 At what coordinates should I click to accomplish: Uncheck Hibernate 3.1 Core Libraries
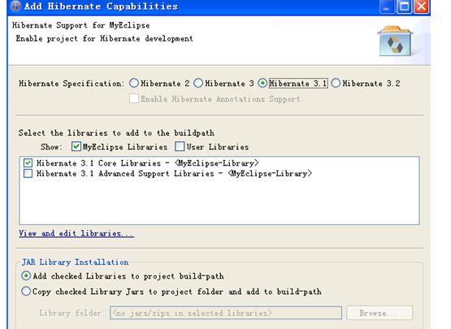click(x=28, y=163)
